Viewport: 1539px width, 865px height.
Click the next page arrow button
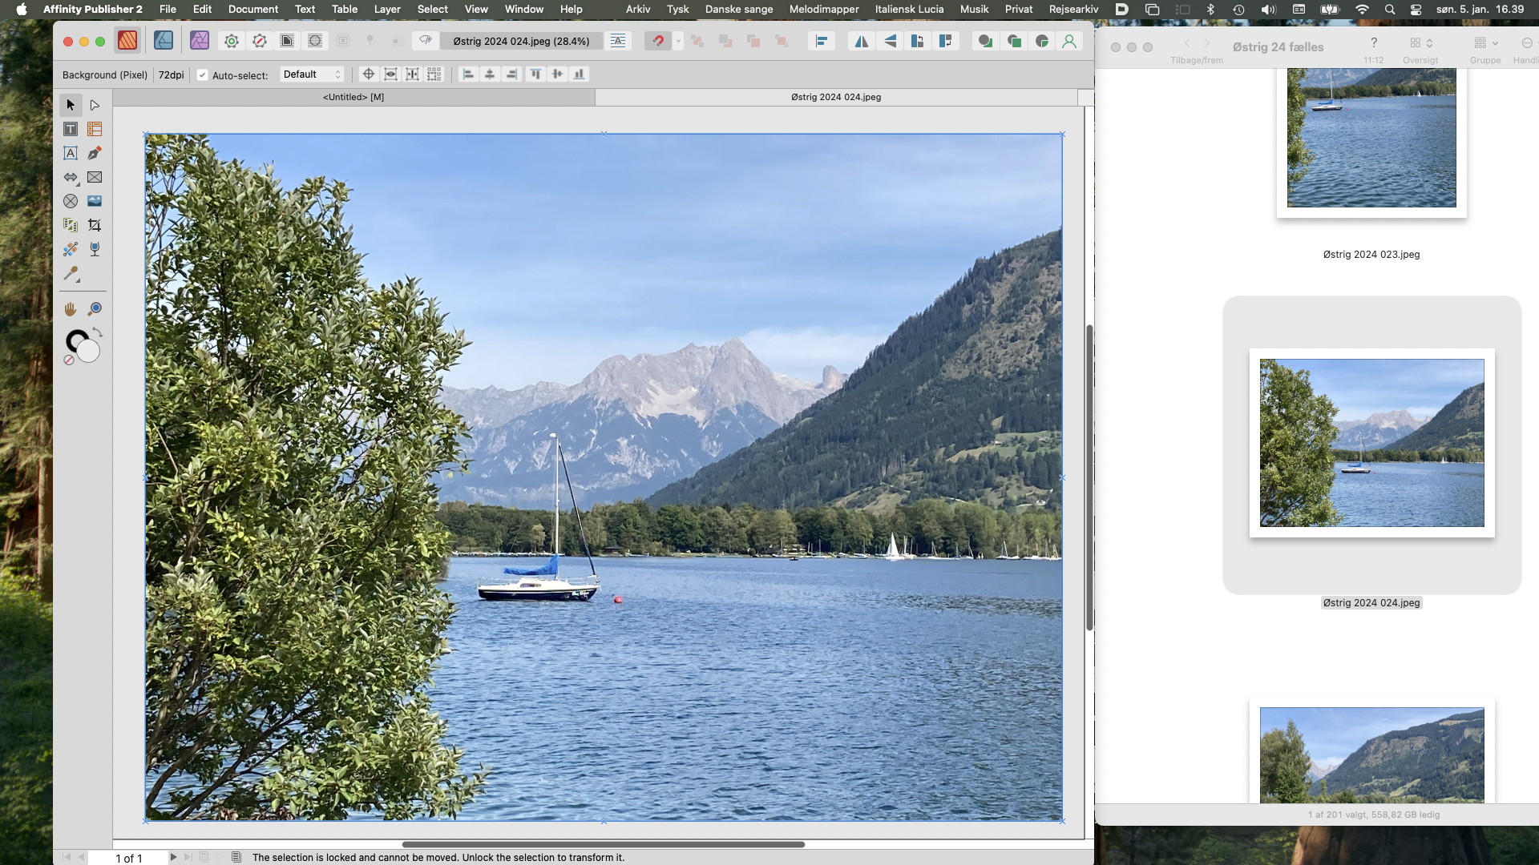pyautogui.click(x=173, y=857)
